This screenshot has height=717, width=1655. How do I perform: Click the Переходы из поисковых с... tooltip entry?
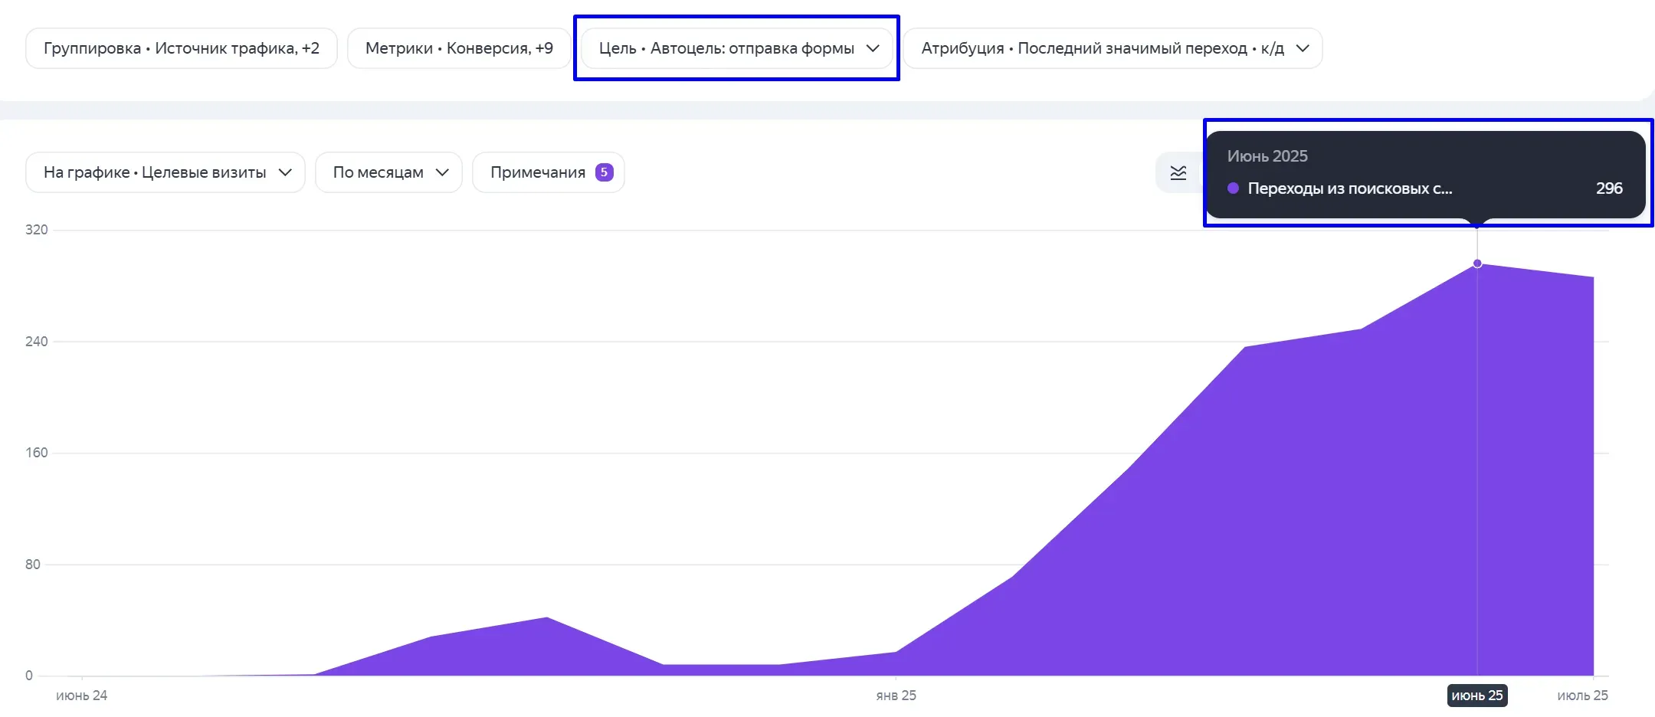(1350, 188)
